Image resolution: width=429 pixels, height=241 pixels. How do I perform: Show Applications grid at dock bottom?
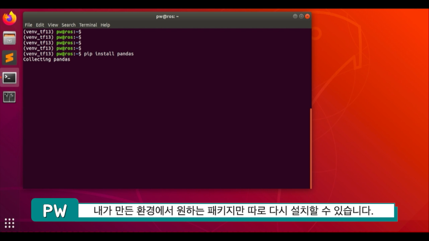click(x=9, y=223)
